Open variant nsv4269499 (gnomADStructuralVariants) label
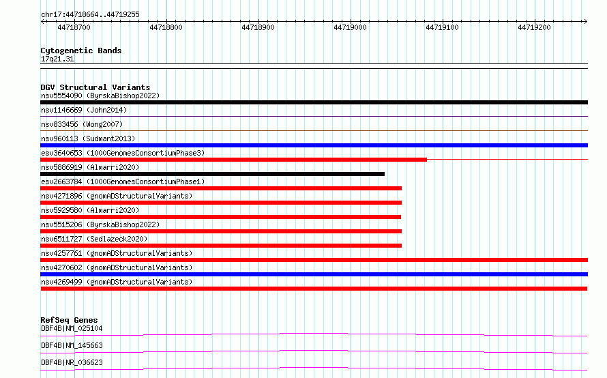Screen dimensions: 607x378 (x=117, y=282)
